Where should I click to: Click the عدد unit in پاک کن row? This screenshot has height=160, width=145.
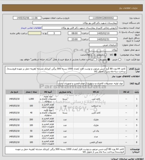(x=65, y=131)
